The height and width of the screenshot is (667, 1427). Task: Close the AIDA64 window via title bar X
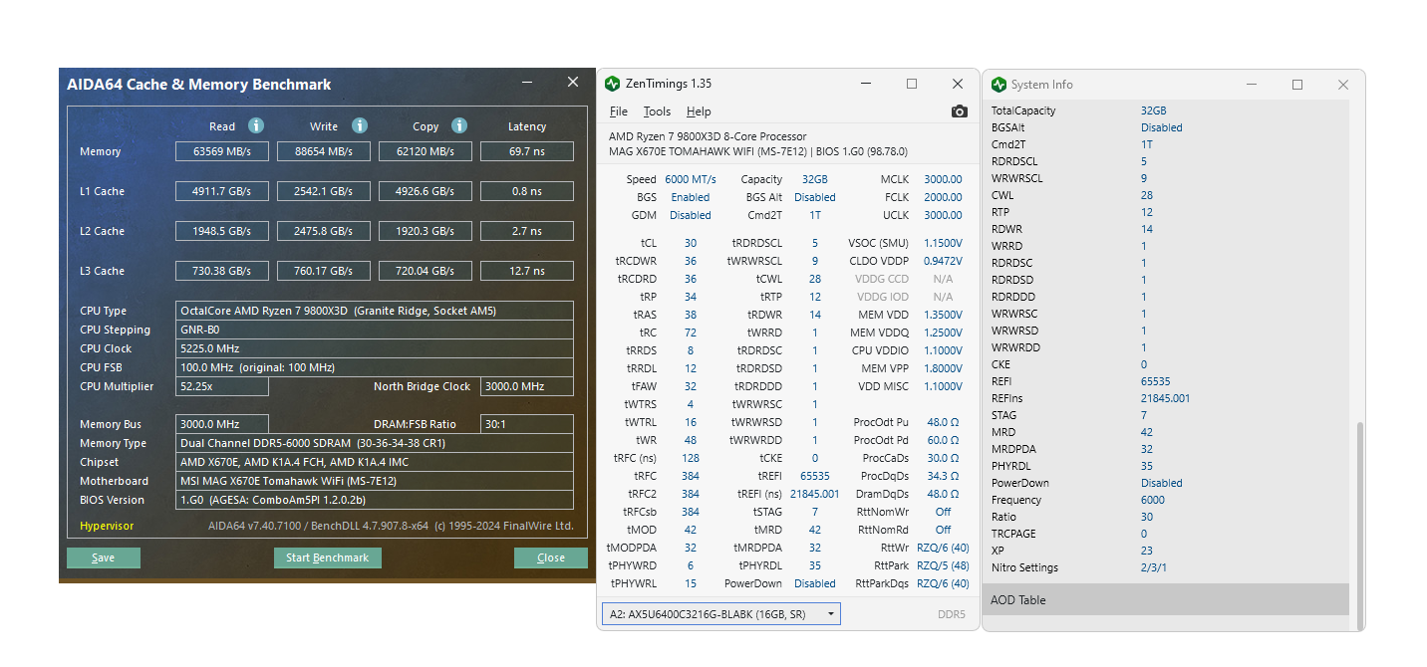(573, 82)
